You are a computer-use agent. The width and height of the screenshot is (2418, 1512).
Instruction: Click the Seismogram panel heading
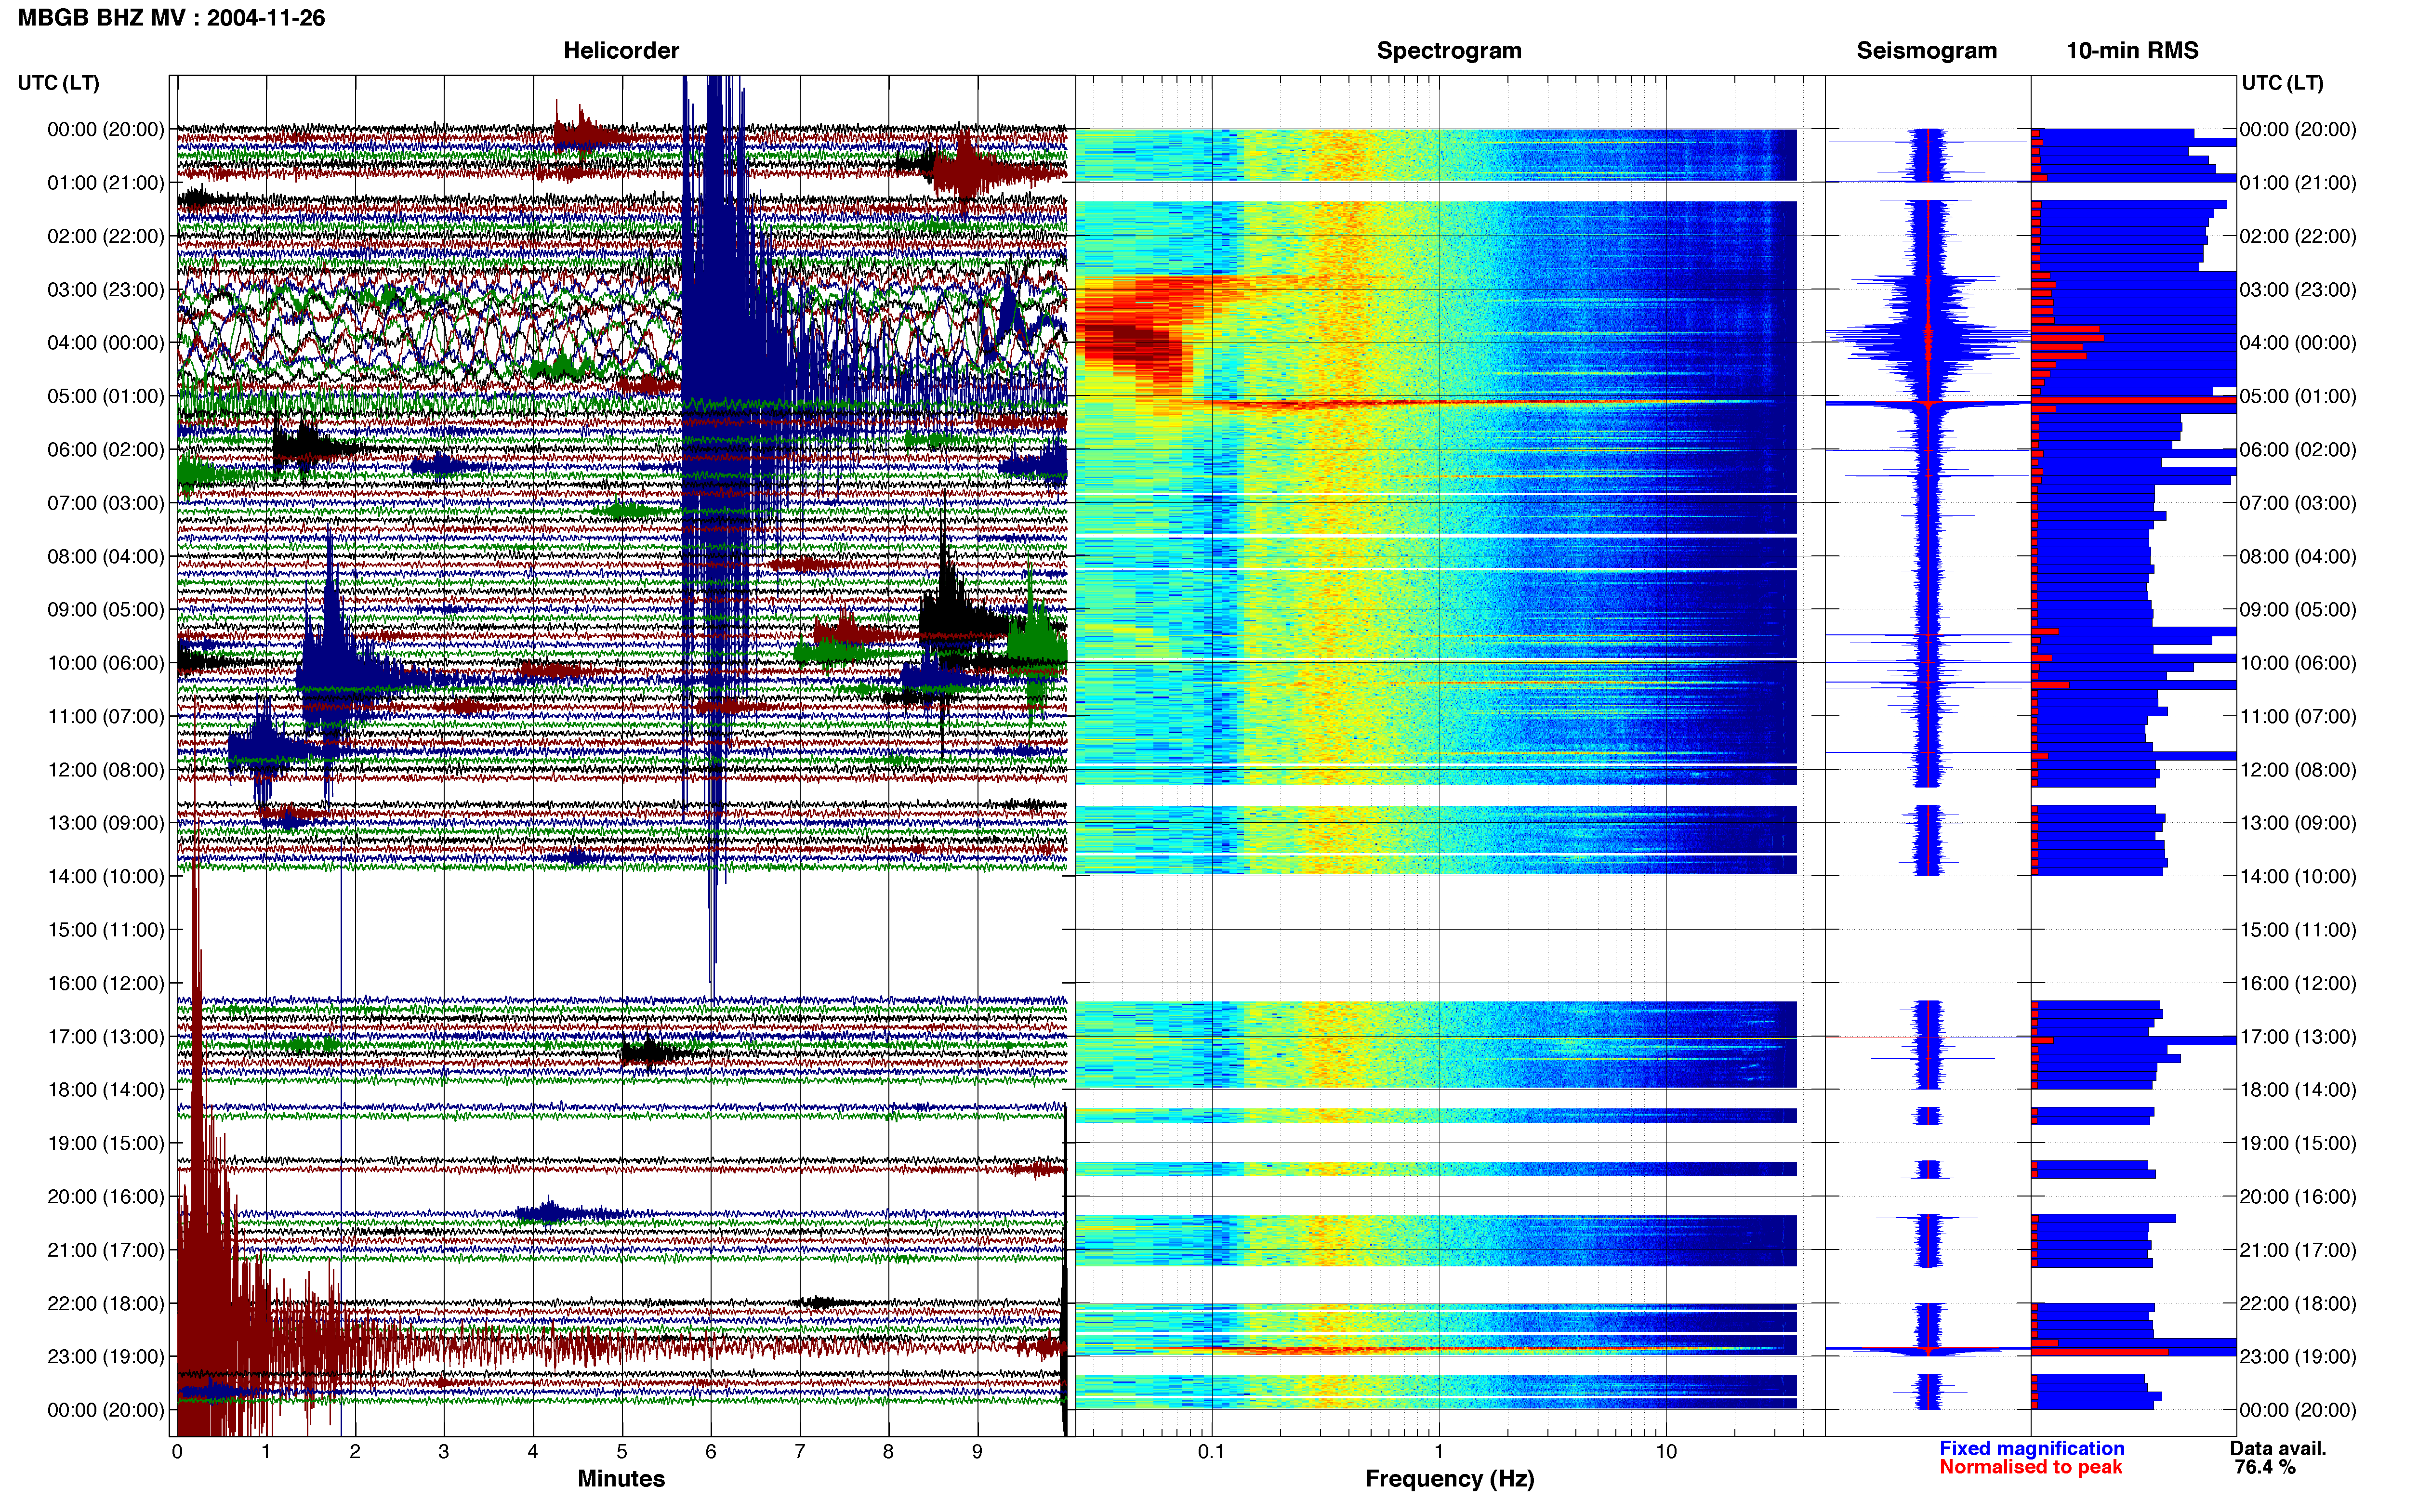[1926, 51]
